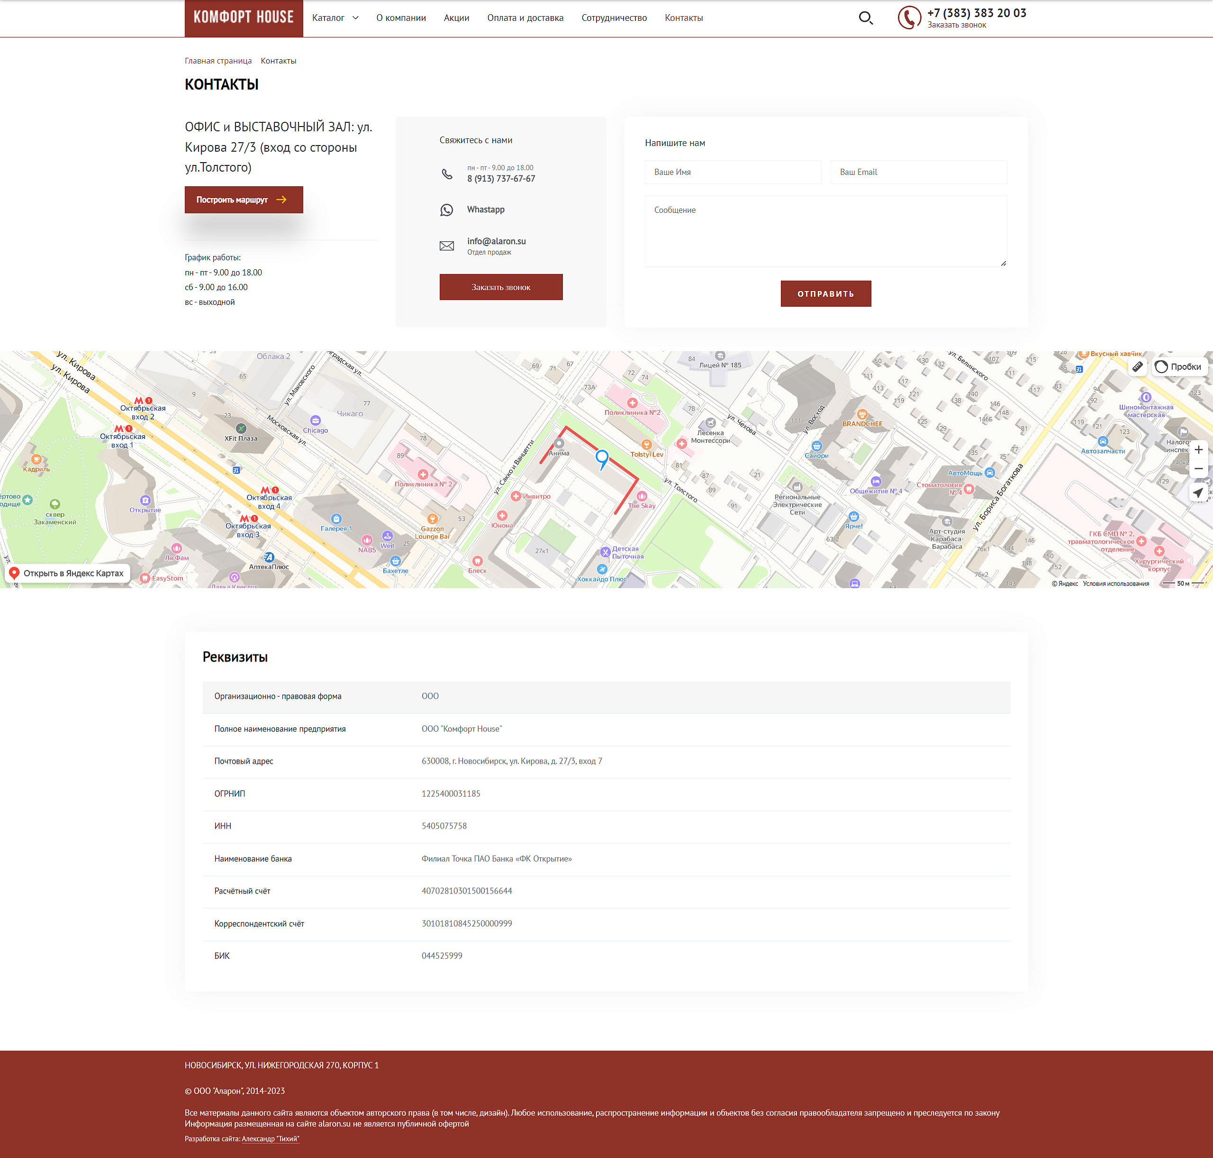Click the Заказать звонок red button
Image resolution: width=1213 pixels, height=1158 pixels.
[501, 287]
